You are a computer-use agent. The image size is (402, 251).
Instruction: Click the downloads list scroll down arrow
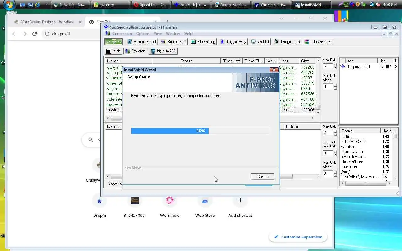click(318, 113)
